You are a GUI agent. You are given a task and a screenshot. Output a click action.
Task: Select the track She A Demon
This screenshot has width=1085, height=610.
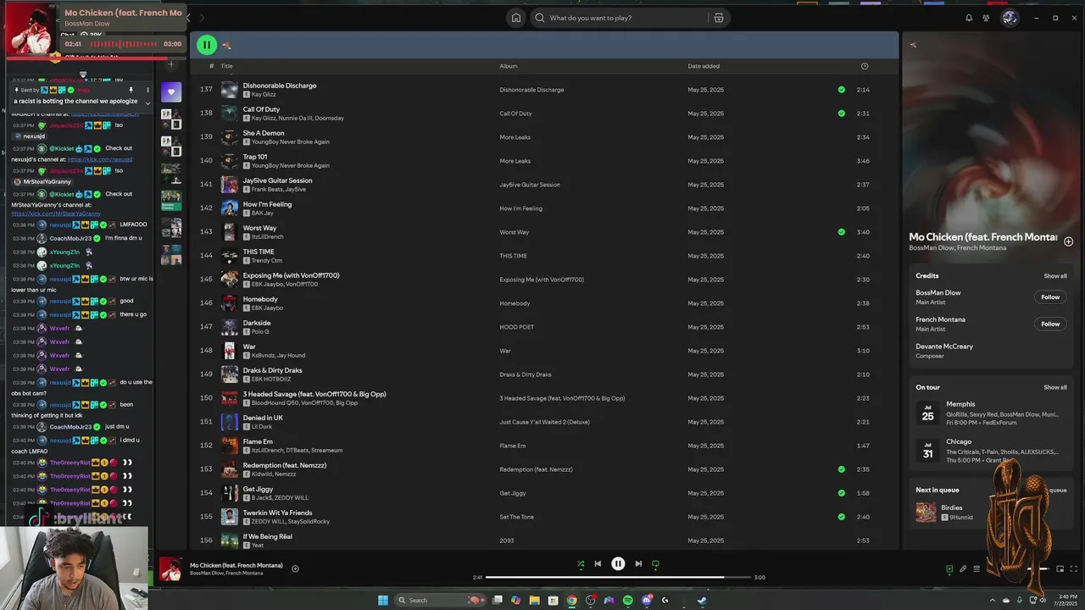point(264,133)
